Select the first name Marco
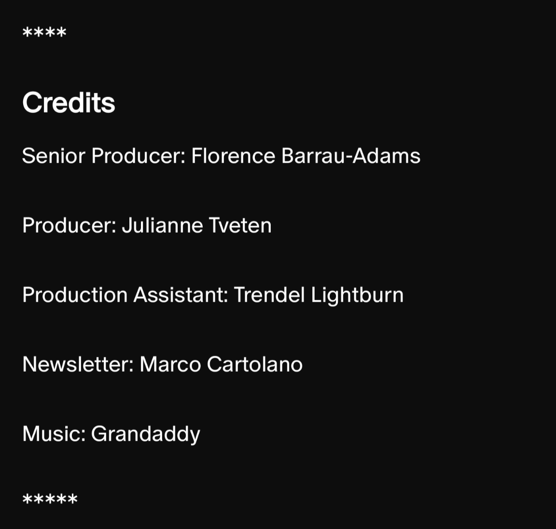This screenshot has height=529, width=556. [x=170, y=364]
